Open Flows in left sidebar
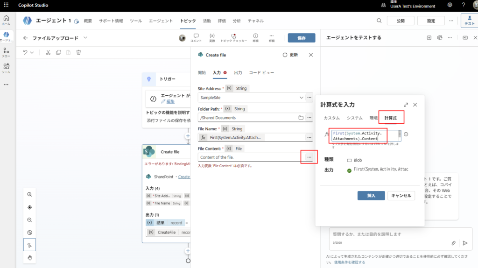 tap(6, 52)
